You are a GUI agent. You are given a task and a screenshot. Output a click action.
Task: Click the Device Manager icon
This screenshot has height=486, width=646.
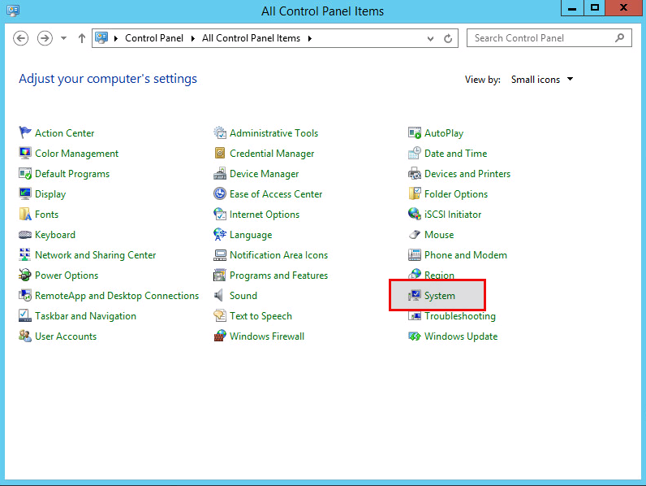tap(220, 174)
